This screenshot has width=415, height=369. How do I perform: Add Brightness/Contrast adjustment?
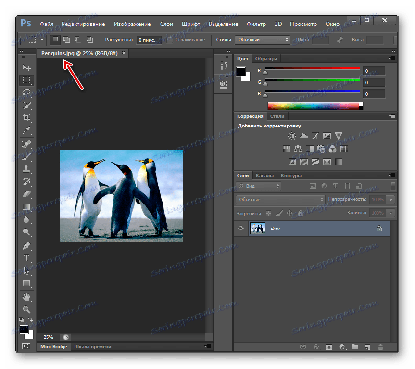[292, 136]
